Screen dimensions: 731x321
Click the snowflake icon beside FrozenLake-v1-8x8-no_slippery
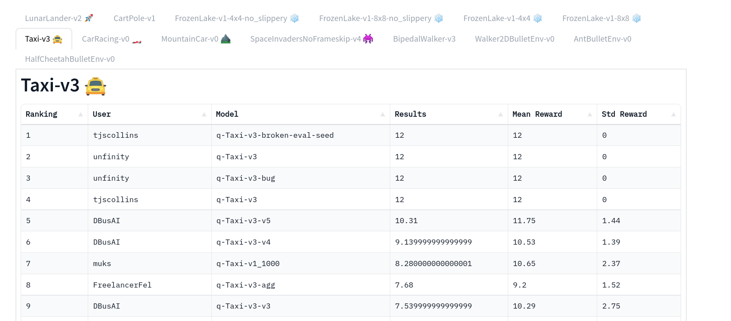(439, 18)
